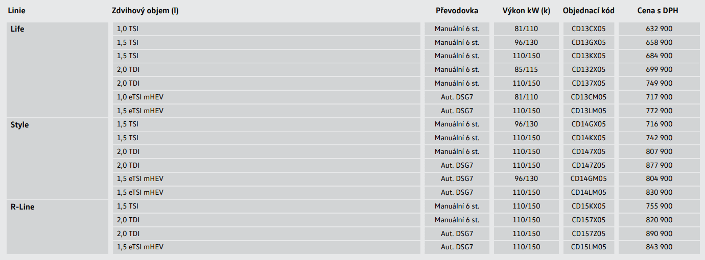The height and width of the screenshot is (260, 705).
Task: Click order code CD14GM05
Action: click(x=589, y=179)
